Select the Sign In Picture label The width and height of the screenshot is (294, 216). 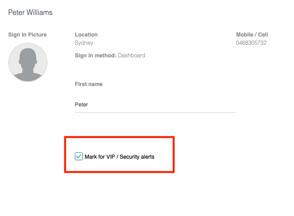pyautogui.click(x=27, y=35)
